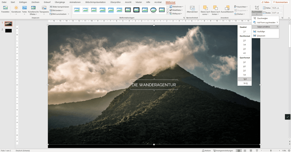
Task: Open the Bildlayout dropdown
Action: [x=176, y=14]
